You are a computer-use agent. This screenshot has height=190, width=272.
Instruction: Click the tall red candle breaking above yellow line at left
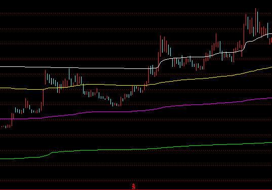(43, 97)
